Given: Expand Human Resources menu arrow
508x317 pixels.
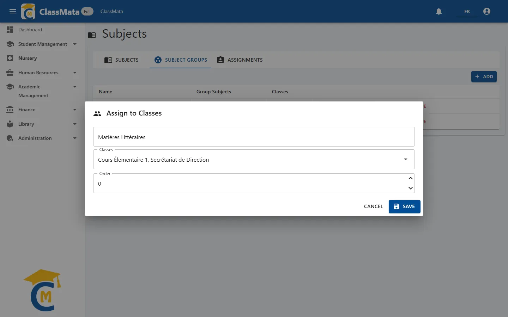Looking at the screenshot, I should 75,73.
